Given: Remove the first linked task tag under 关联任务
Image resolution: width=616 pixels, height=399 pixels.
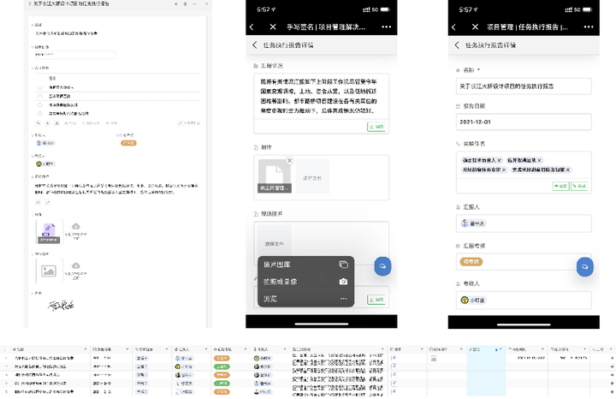Looking at the screenshot, I should point(500,160).
